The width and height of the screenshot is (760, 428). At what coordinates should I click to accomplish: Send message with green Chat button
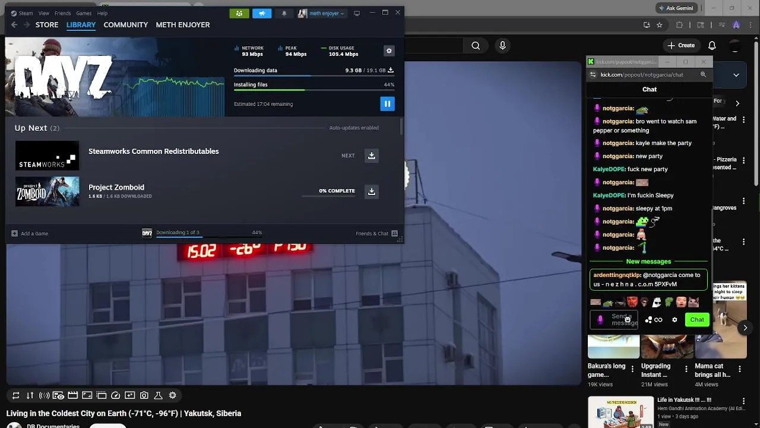click(697, 320)
